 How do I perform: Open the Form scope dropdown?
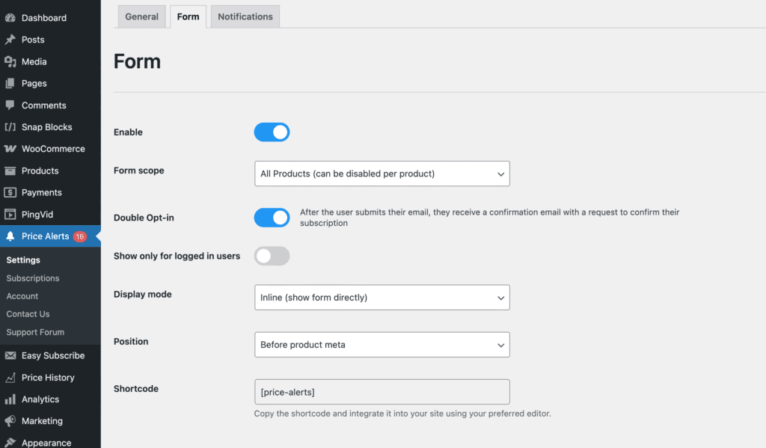382,174
